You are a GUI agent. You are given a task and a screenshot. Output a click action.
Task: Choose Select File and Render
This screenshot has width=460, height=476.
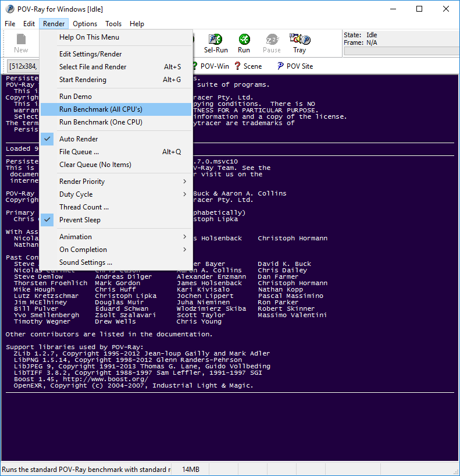116,67
